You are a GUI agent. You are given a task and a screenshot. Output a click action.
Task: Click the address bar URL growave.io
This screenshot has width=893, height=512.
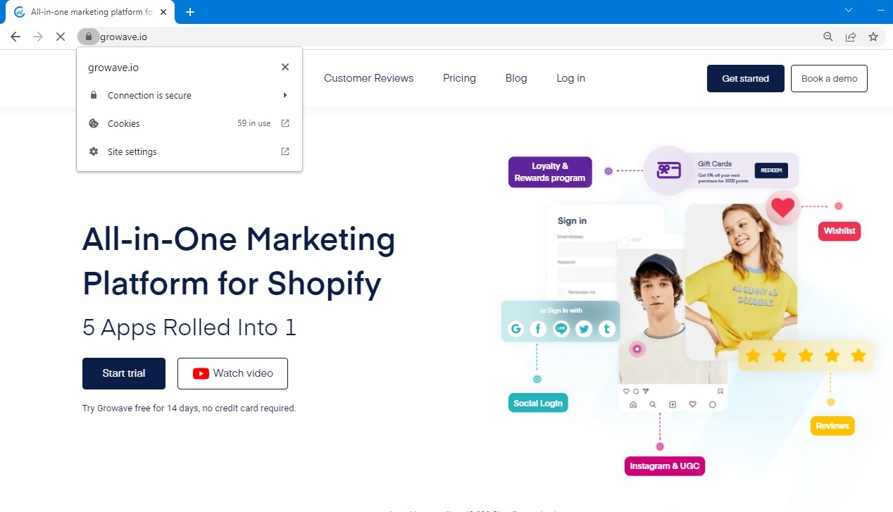click(124, 37)
